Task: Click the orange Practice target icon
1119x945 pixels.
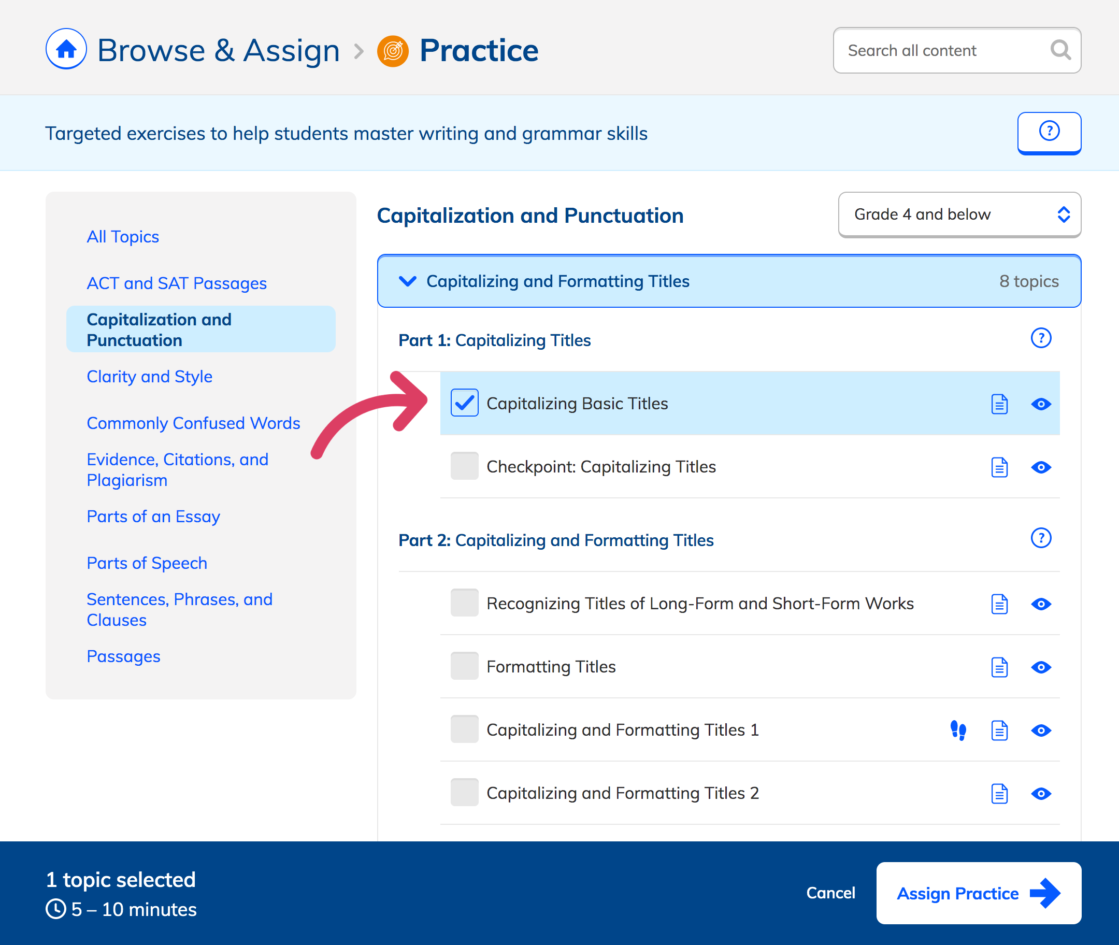Action: (393, 51)
